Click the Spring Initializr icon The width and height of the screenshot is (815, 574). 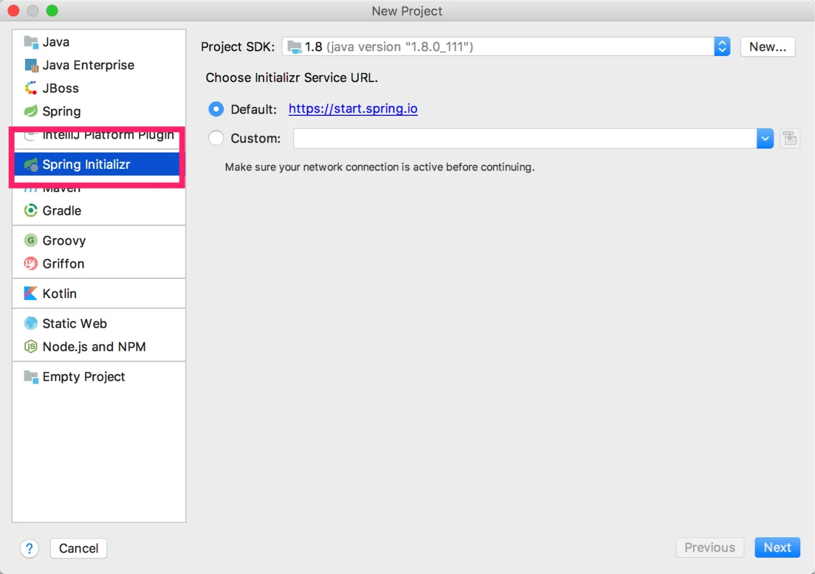[x=31, y=165]
